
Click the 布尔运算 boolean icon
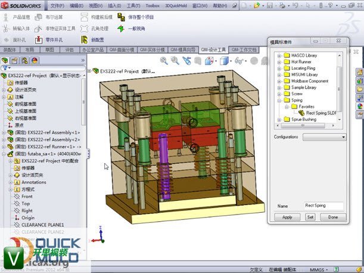click(38, 17)
